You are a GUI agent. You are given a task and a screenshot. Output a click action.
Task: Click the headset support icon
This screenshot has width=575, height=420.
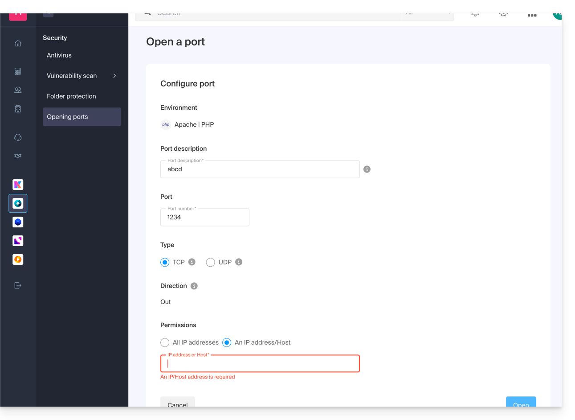pyautogui.click(x=18, y=137)
